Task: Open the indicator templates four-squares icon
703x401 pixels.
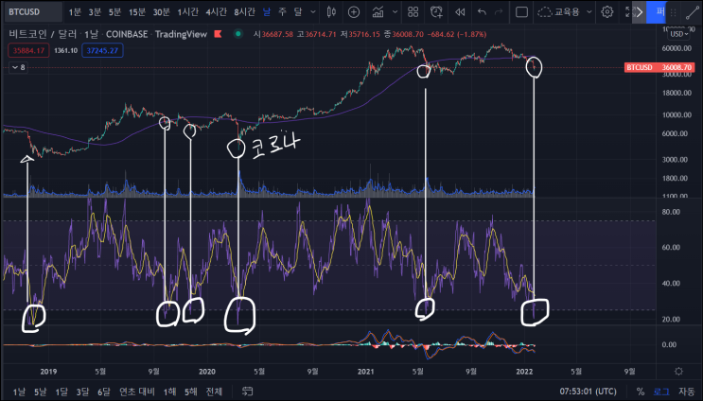Action: tap(413, 12)
